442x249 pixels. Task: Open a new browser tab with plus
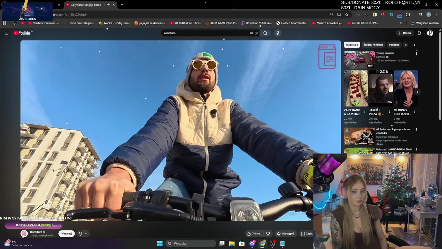[x=122, y=5]
